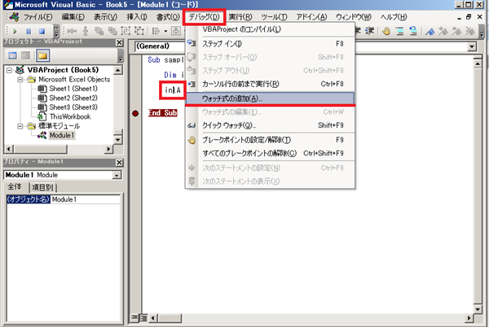Open the ツール(T) menu
The width and height of the screenshot is (489, 327).
[x=274, y=17]
